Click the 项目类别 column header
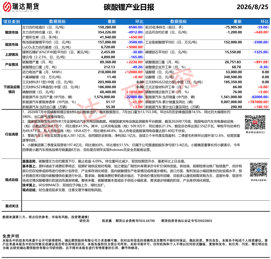 (12, 22)
